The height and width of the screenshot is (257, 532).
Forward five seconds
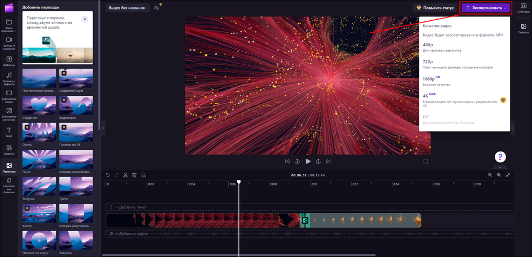318,162
